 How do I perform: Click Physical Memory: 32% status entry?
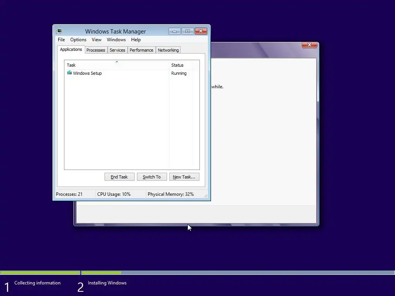[170, 194]
